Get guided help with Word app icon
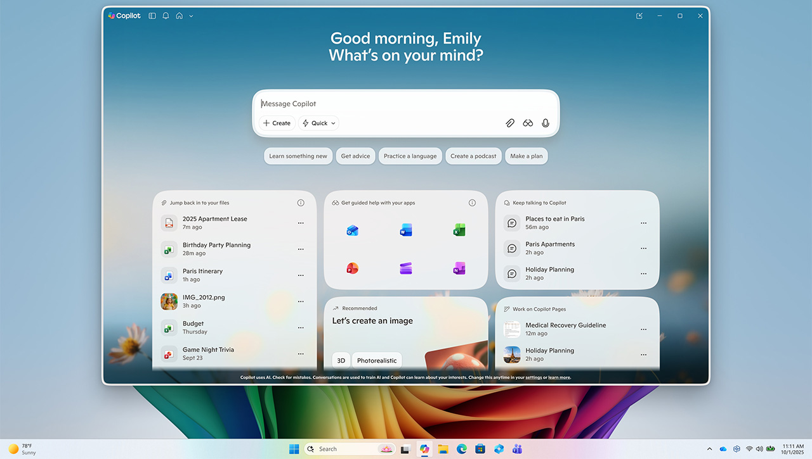Viewport: 812px width, 459px height. click(x=406, y=230)
